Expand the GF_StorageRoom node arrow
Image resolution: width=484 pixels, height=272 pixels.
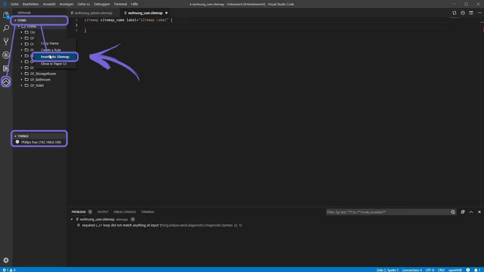(x=22, y=74)
